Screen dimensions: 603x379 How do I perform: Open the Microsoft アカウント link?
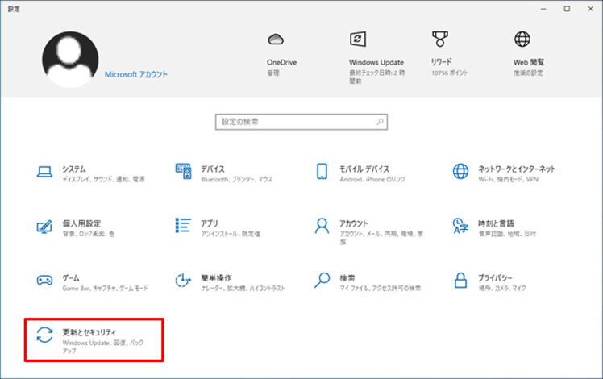point(136,74)
